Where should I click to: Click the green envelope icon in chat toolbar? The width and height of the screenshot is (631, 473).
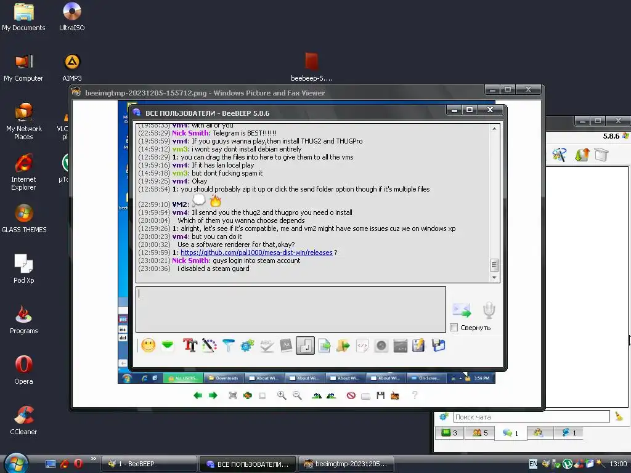(168, 346)
